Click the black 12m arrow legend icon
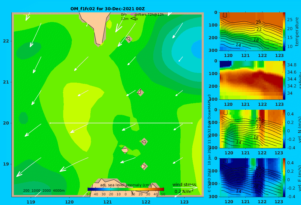Screen dimensions: 301x205 133,19
